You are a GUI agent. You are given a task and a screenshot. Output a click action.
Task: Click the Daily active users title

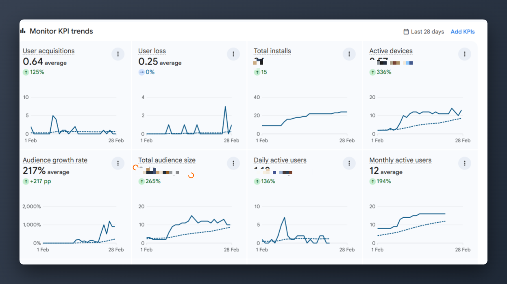tap(280, 160)
